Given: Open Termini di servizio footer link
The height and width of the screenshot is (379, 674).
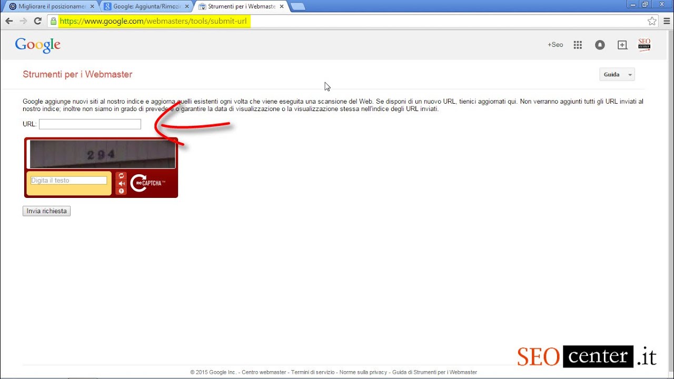Looking at the screenshot, I should pyautogui.click(x=313, y=372).
